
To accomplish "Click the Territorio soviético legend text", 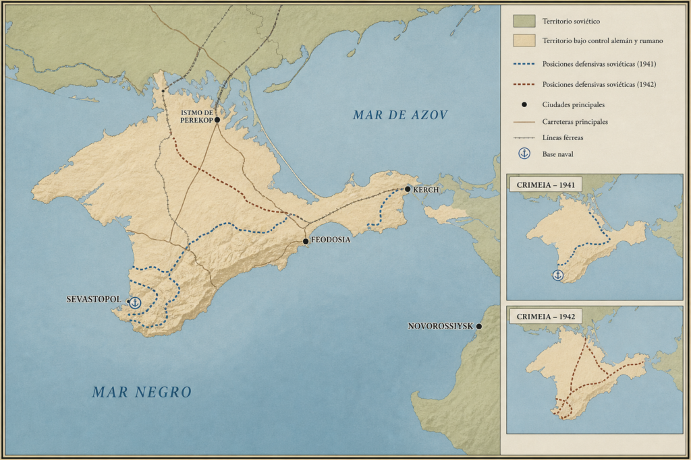I will [571, 21].
